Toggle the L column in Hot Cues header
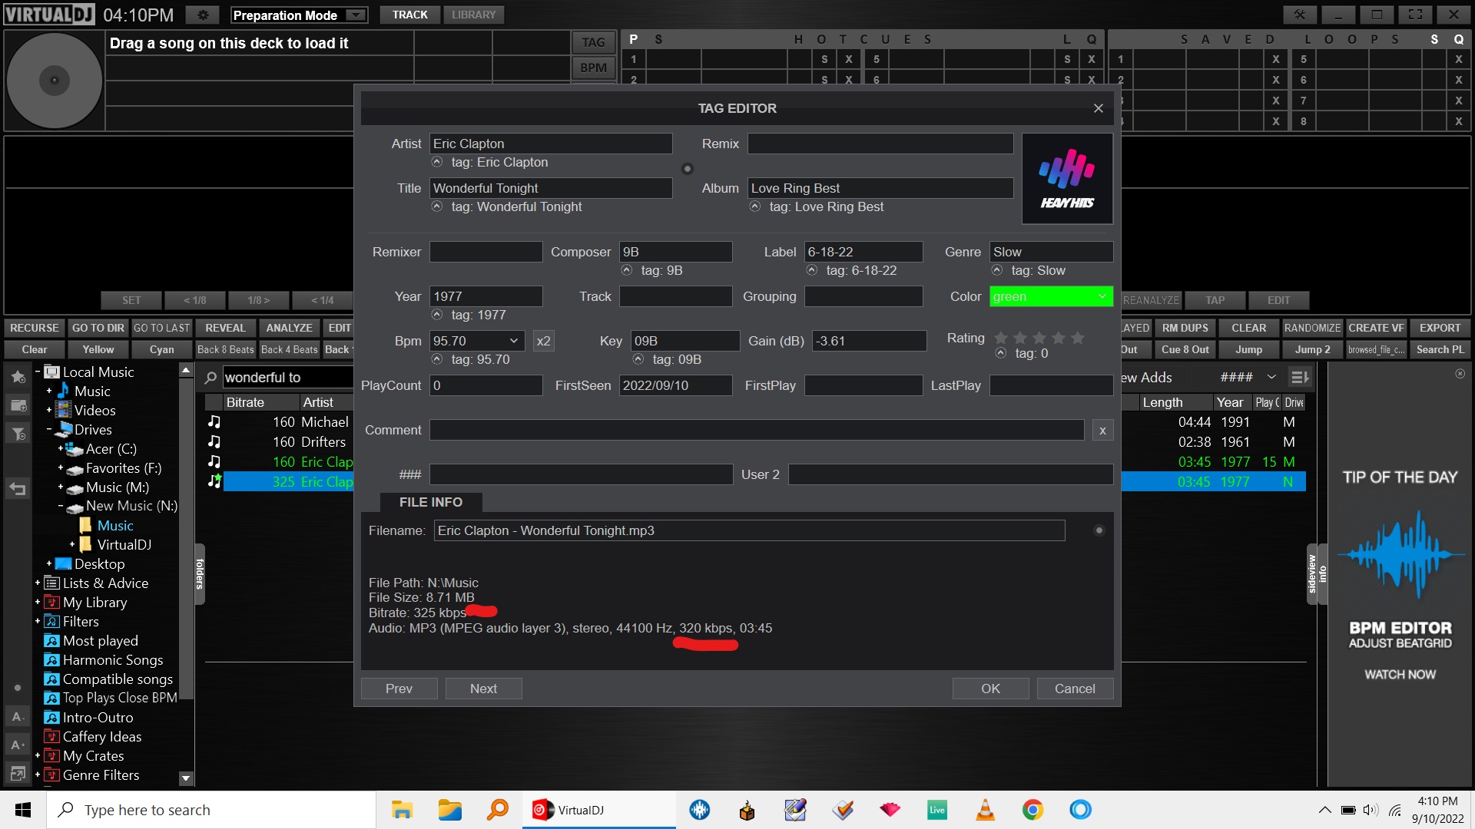Viewport: 1475px width, 829px height. pyautogui.click(x=1066, y=39)
